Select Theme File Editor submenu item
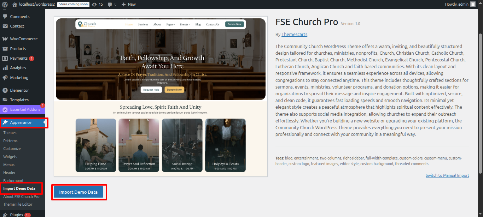The height and width of the screenshot is (217, 483). (x=18, y=204)
